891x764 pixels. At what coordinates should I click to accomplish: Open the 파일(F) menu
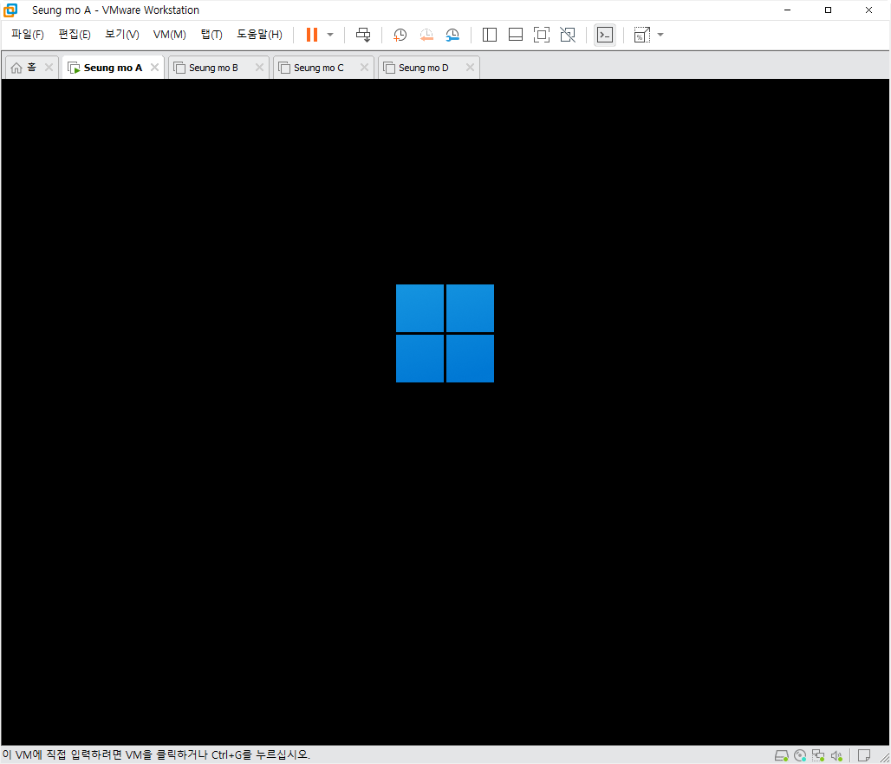click(27, 35)
